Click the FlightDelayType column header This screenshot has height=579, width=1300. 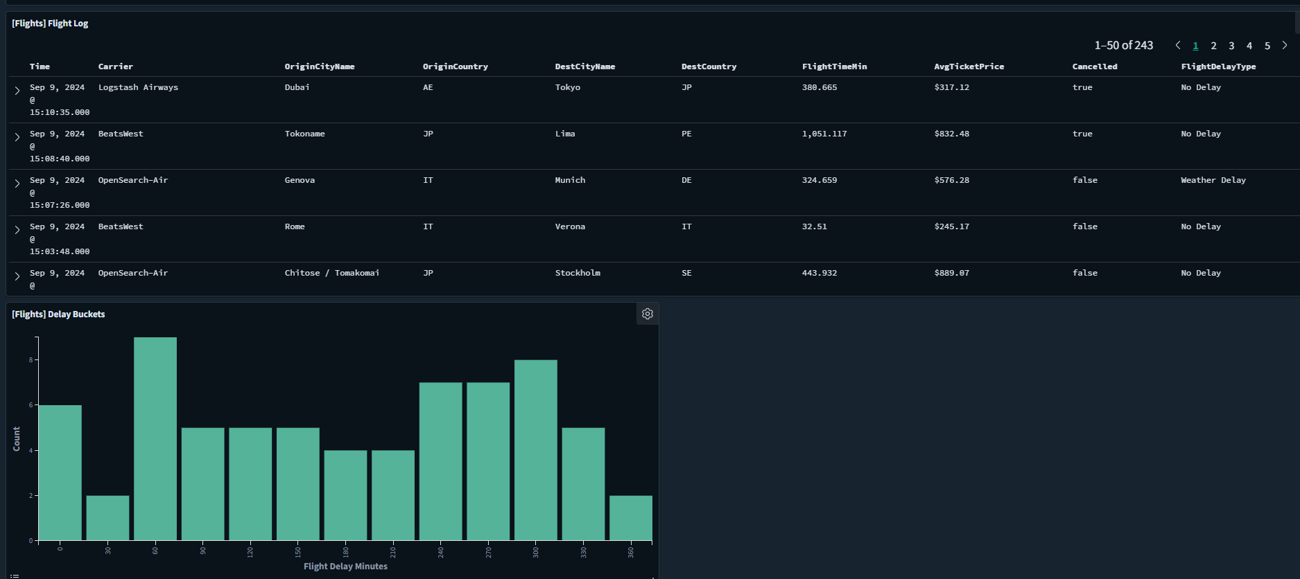1218,66
